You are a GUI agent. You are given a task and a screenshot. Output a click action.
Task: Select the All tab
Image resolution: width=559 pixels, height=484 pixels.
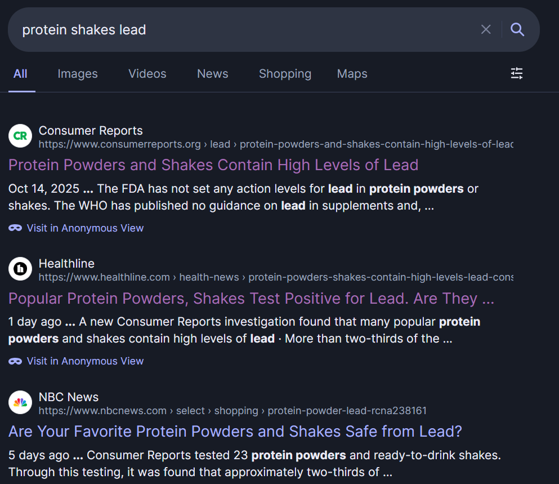20,73
